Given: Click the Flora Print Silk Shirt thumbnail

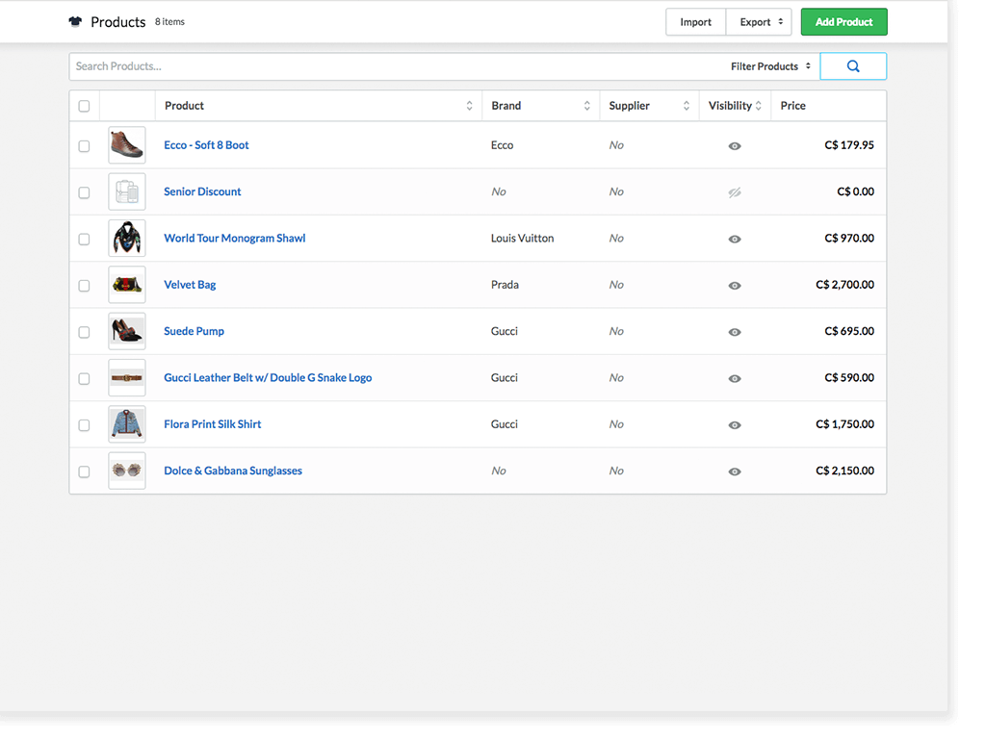Looking at the screenshot, I should point(127,424).
